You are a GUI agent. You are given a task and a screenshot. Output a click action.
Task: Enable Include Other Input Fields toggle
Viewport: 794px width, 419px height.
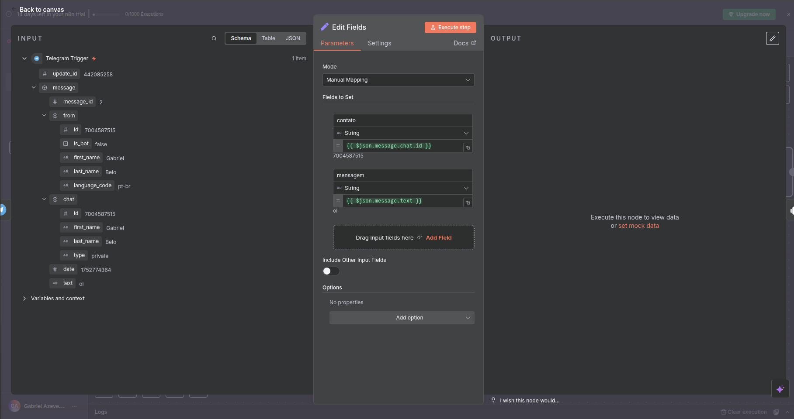click(x=331, y=271)
